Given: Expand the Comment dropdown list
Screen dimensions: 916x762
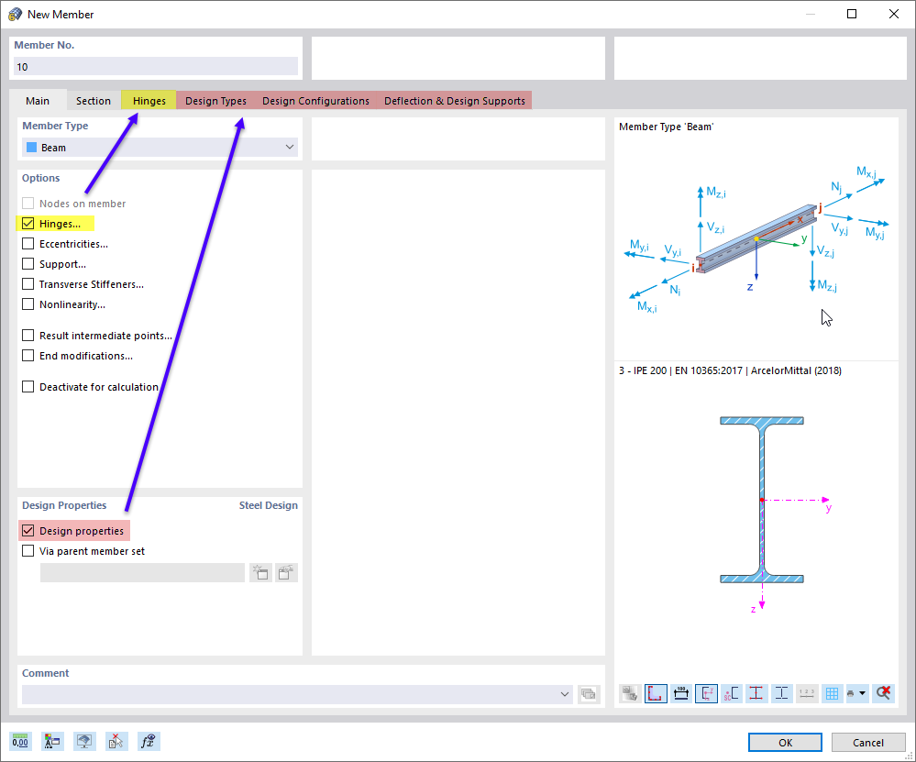Looking at the screenshot, I should [564, 694].
